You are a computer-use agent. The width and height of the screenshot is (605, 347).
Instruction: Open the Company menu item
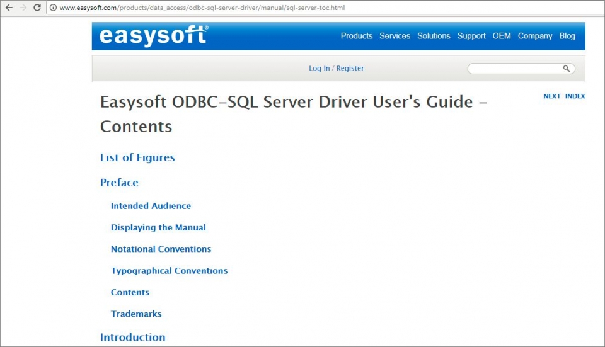click(534, 36)
